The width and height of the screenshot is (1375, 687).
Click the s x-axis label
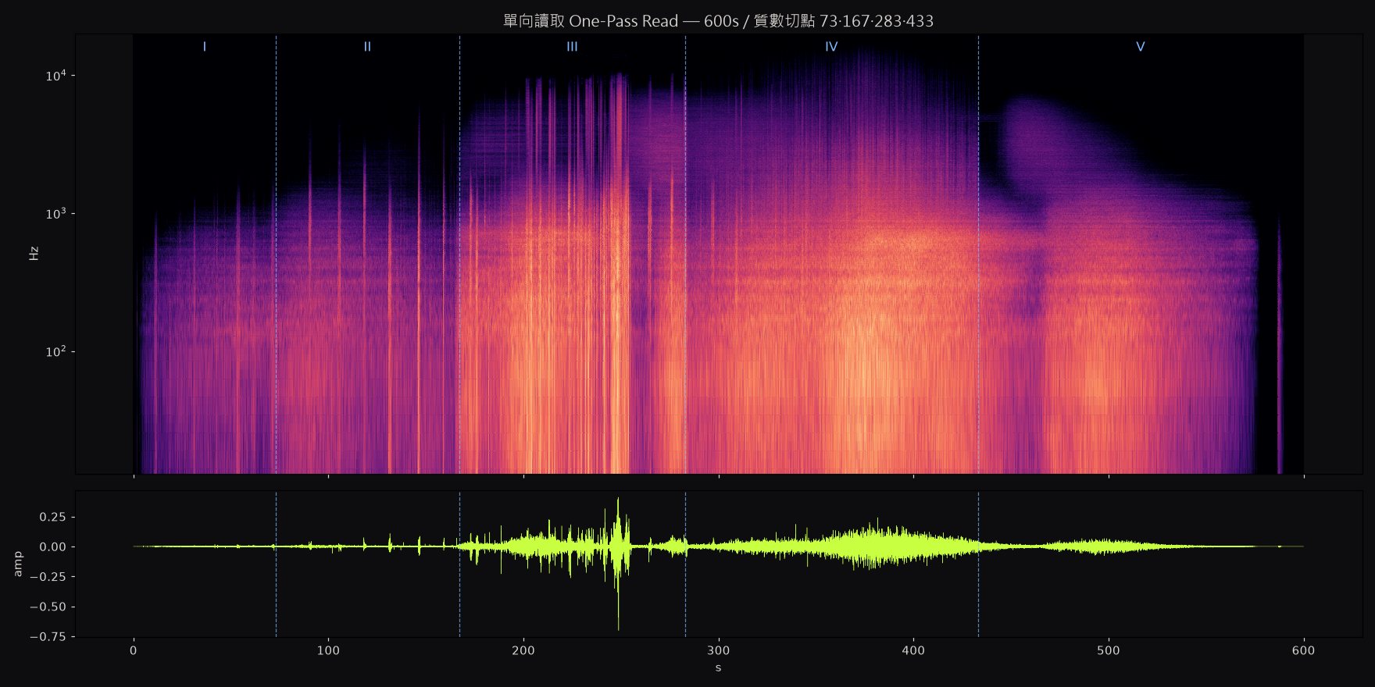point(718,668)
